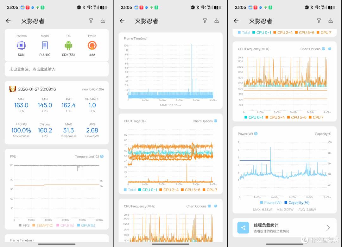Toggle CPU 7 legend under right CPU Frequency chart
The image size is (342, 247).
tap(316, 117)
